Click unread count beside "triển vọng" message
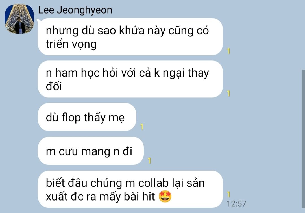 click(228, 51)
